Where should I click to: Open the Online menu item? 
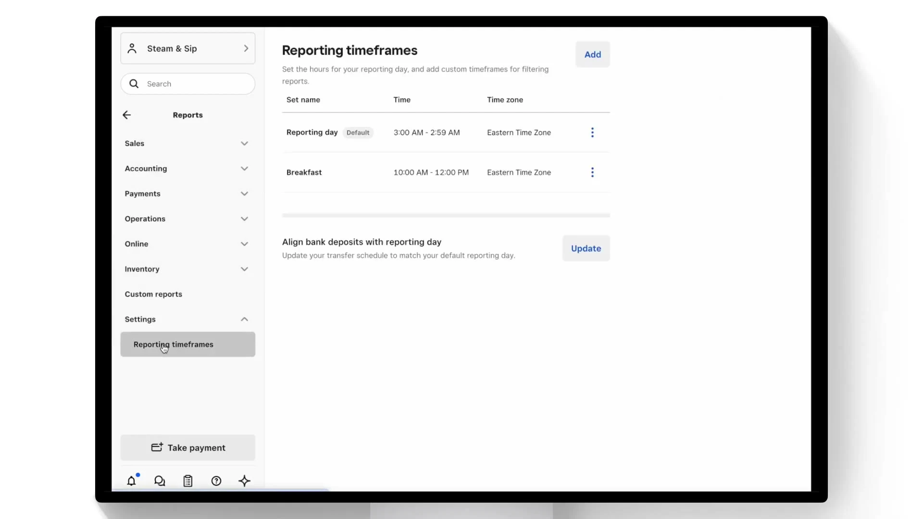pos(187,244)
